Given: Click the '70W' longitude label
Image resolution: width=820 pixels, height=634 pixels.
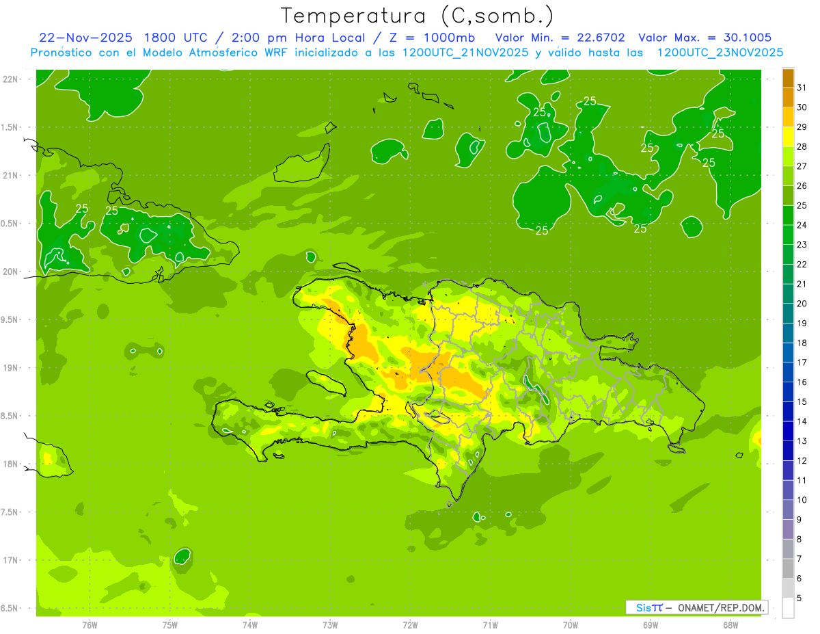Looking at the screenshot, I should (571, 625).
